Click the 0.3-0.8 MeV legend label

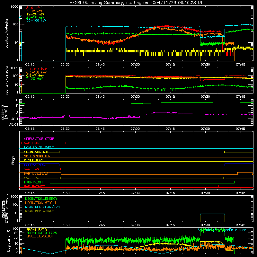click(37, 72)
